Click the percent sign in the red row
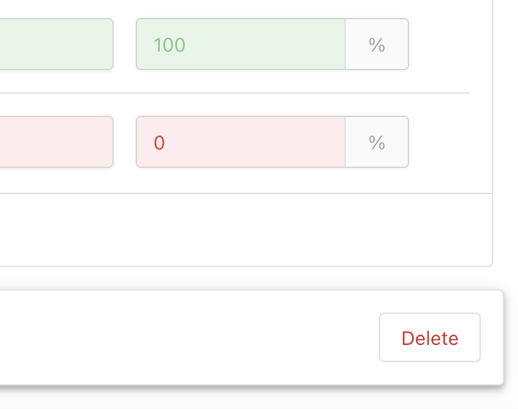 pyautogui.click(x=377, y=143)
